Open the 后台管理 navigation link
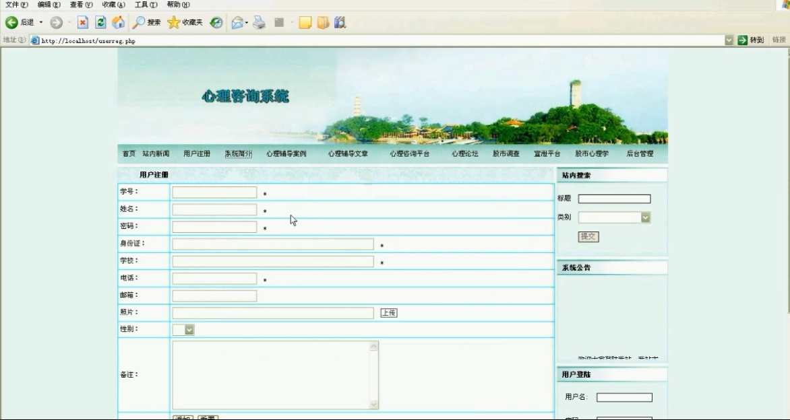This screenshot has height=420, width=790. pos(640,153)
